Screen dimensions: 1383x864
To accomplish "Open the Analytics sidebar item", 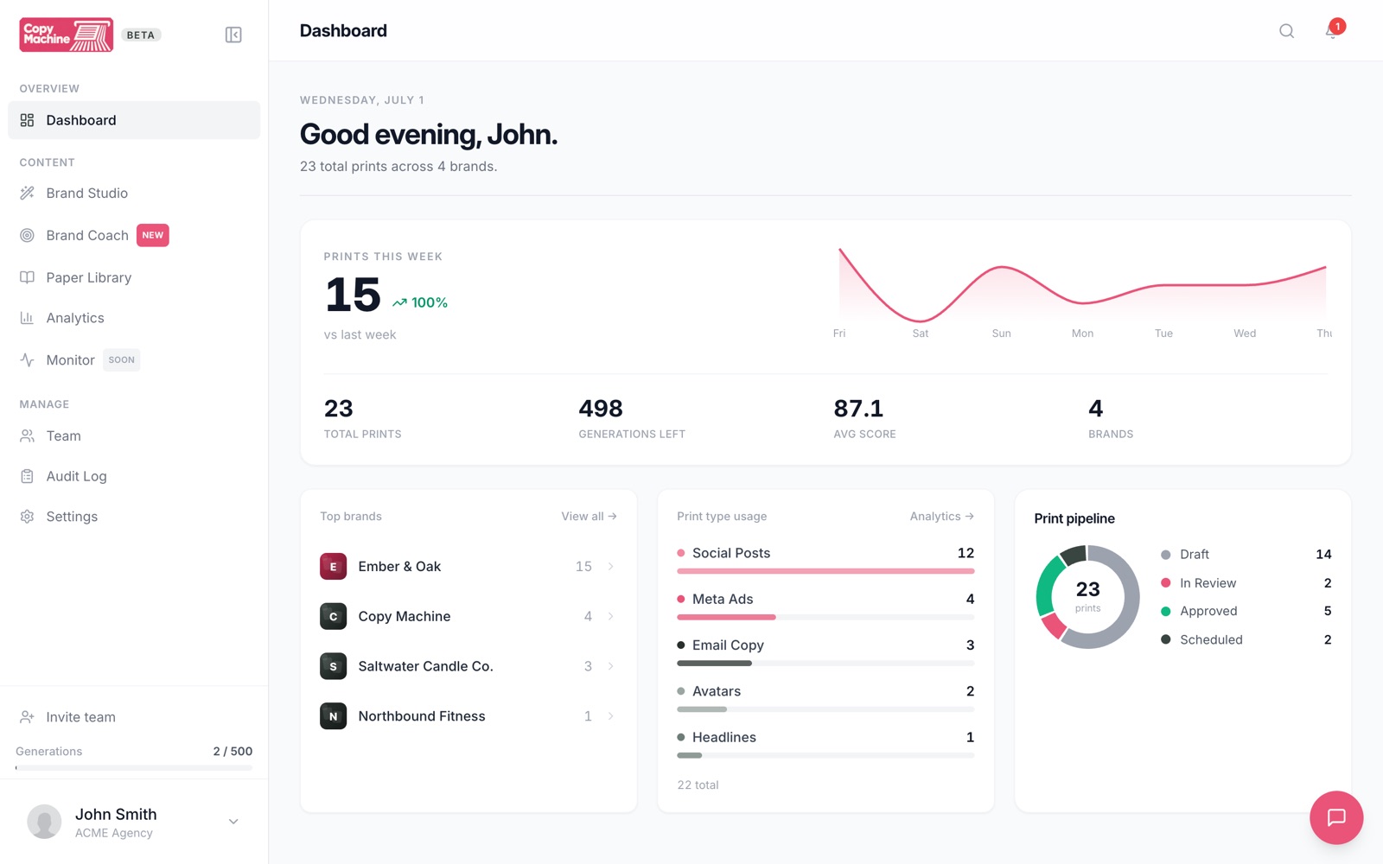I will [134, 318].
